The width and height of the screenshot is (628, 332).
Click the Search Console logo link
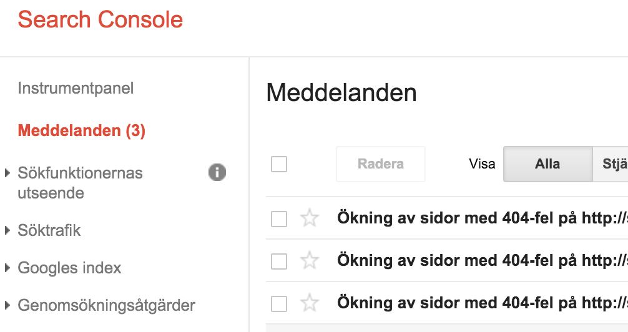tap(101, 19)
